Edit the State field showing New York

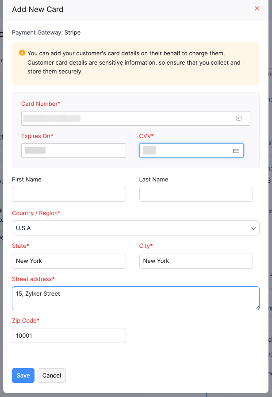click(x=69, y=261)
